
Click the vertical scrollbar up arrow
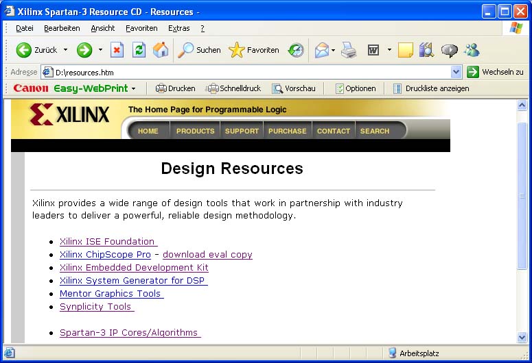[522, 105]
